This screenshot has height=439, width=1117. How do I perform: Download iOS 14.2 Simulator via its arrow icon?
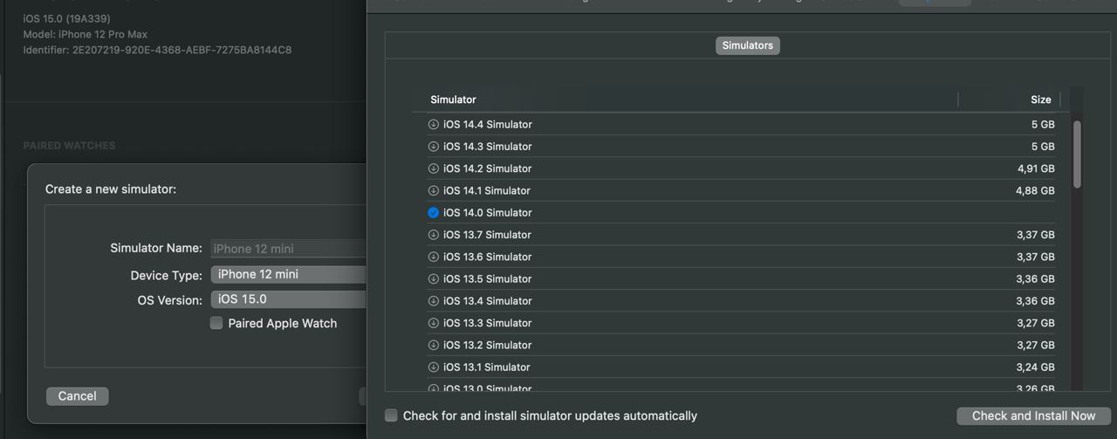pos(433,168)
